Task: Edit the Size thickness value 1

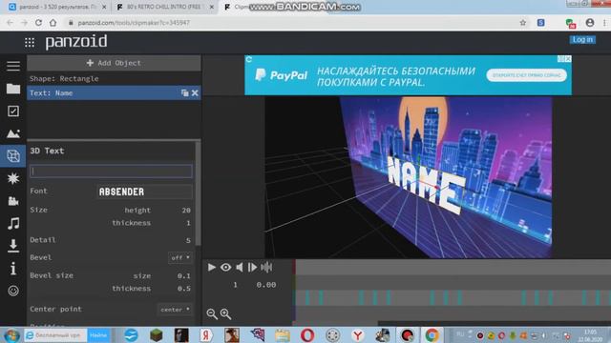Action: click(188, 223)
